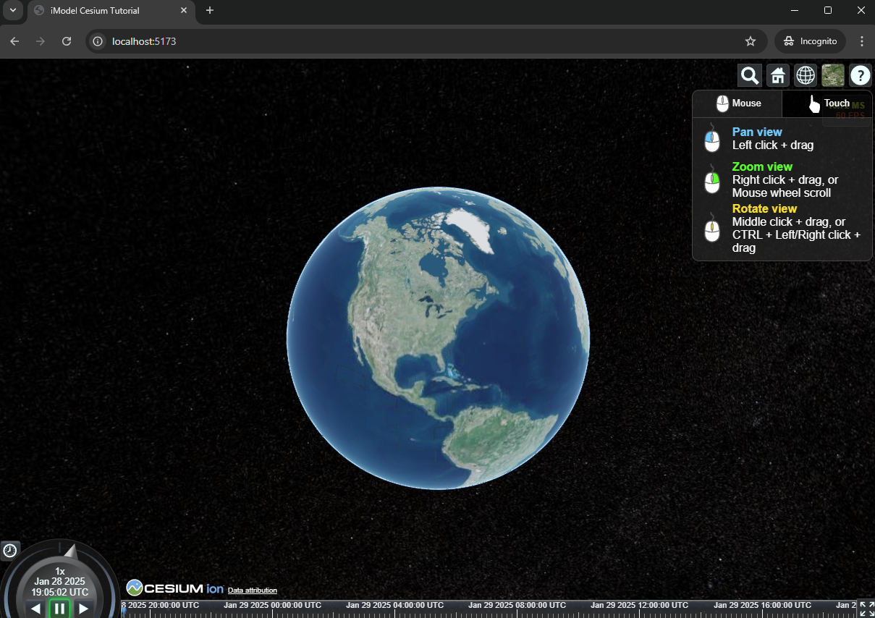875x618 pixels.
Task: Bookmark this page with the star icon
Action: pos(751,41)
